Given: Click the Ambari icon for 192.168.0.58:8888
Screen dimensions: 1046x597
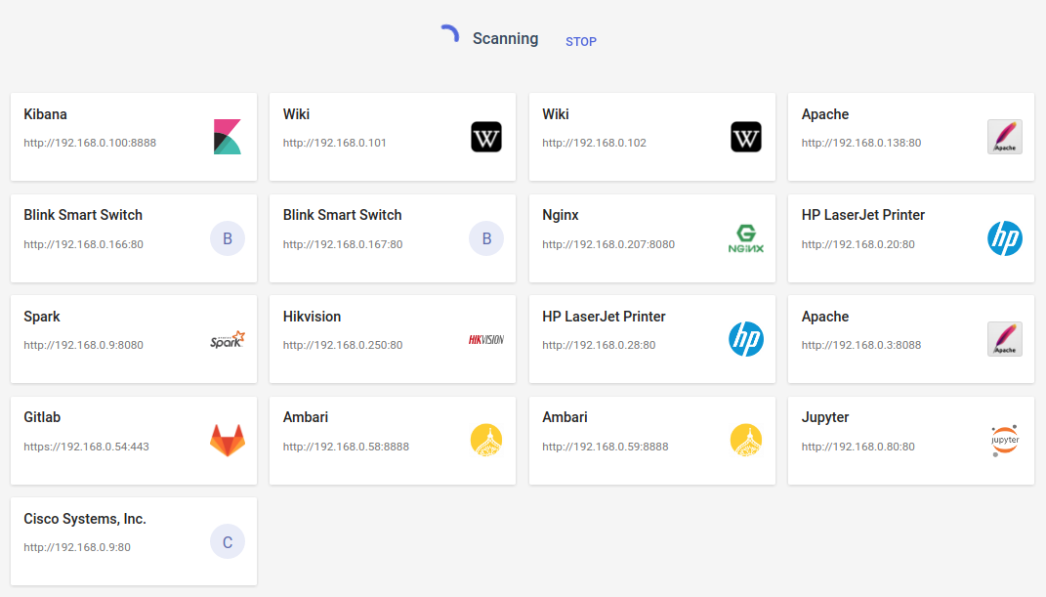Looking at the screenshot, I should [486, 441].
